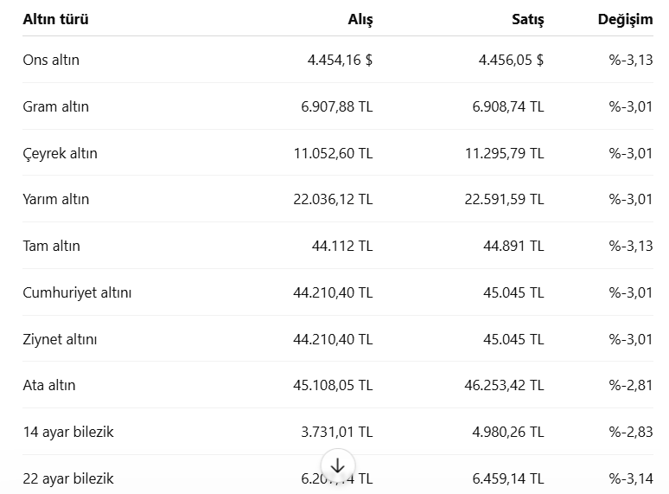The image size is (669, 494).
Task: Click the Değişim column header
Action: 625,19
